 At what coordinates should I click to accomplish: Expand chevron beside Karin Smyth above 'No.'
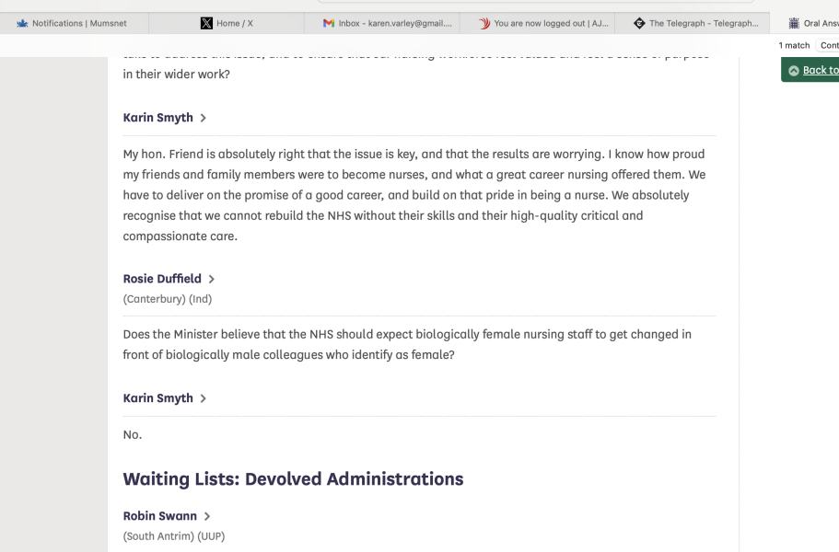coord(204,398)
